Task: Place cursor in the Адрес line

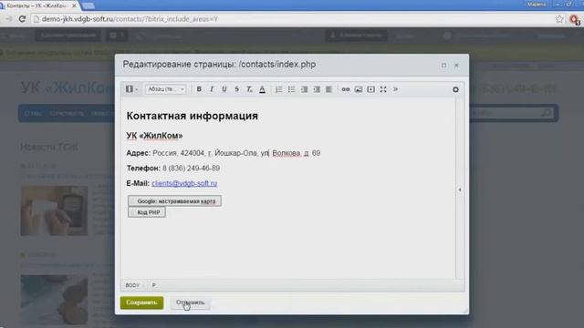Action: coord(223,153)
